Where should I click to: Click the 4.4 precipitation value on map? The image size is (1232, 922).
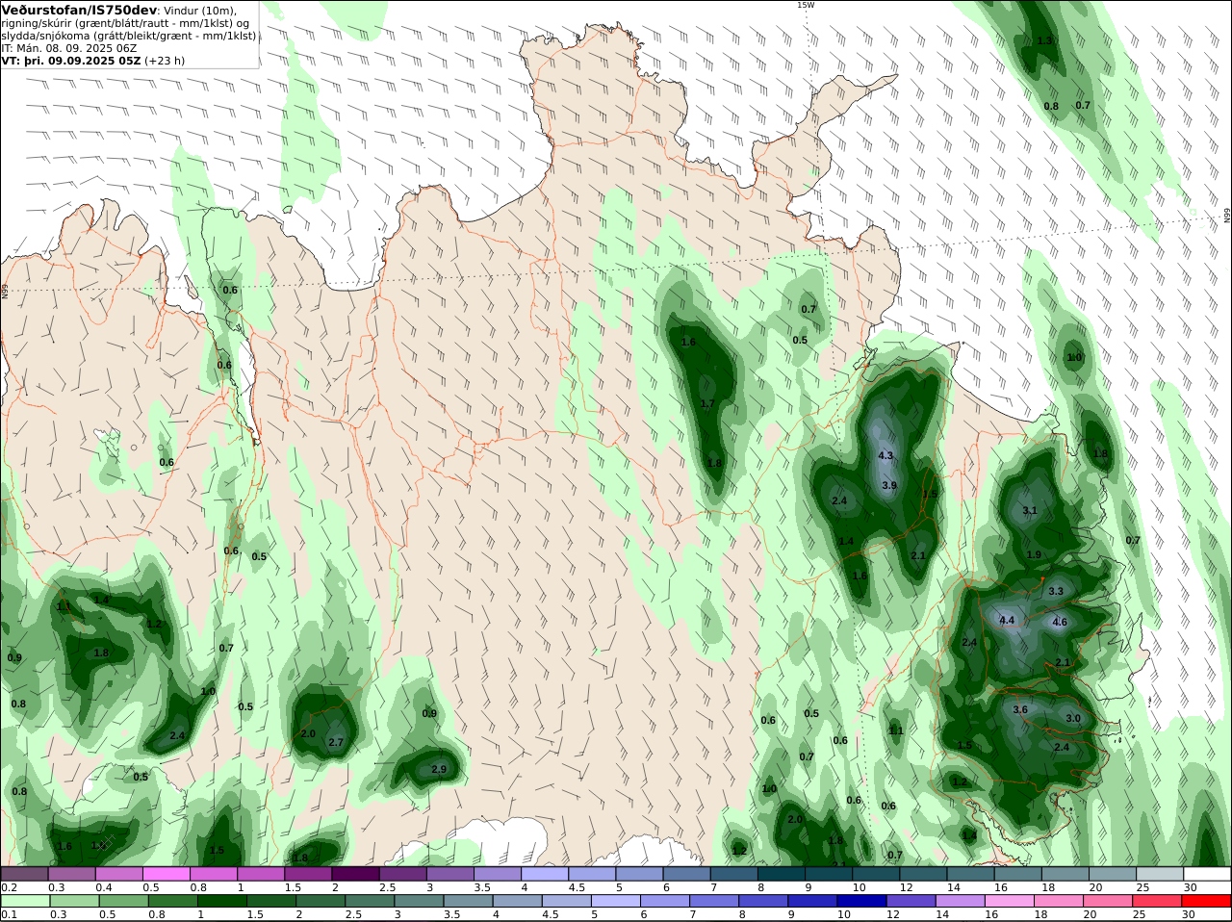click(1007, 621)
